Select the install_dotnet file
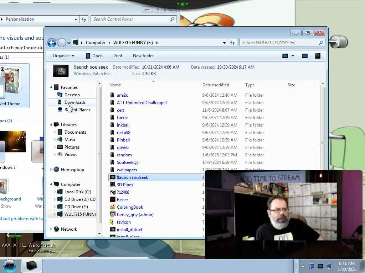Image resolution: width=365 pixels, height=273 pixels. tap(129, 229)
